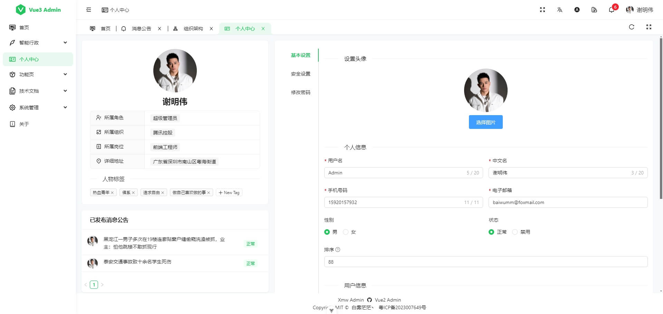
Task: Collapse the sidebar with the menu fold icon
Action: click(89, 10)
